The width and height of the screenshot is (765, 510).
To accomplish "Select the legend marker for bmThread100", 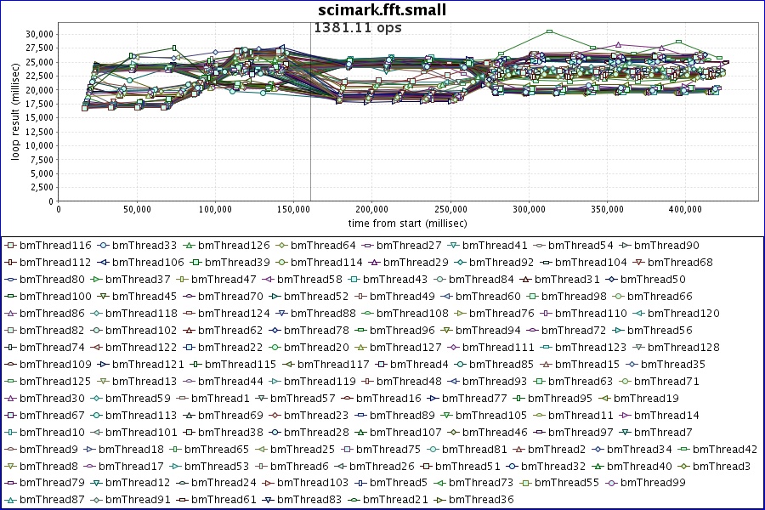I will click(x=11, y=297).
